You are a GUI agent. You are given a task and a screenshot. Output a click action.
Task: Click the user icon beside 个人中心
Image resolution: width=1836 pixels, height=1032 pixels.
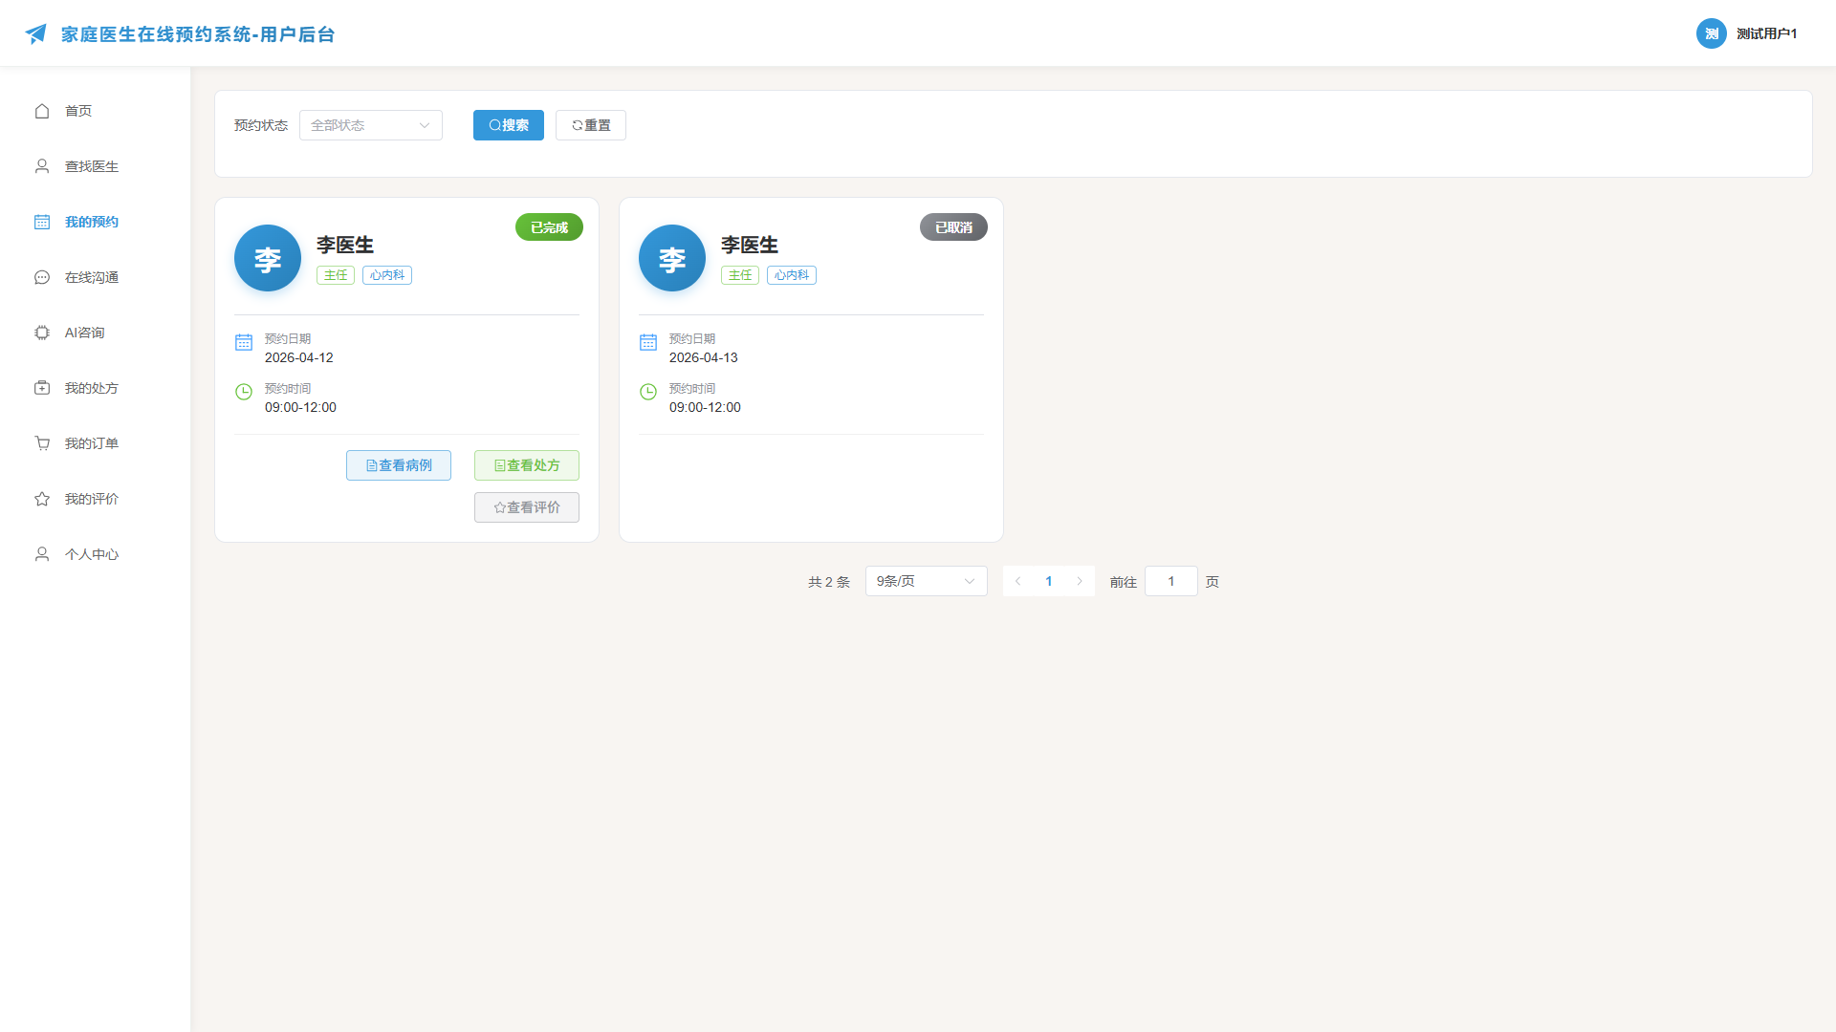click(x=42, y=554)
